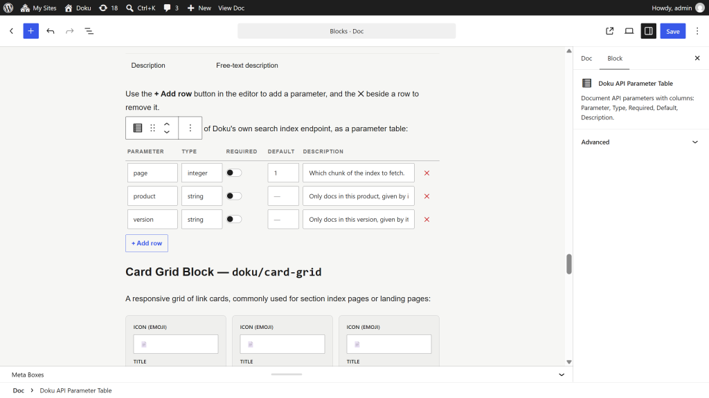Open the editor Options menu
The height and width of the screenshot is (398, 709).
(697, 30)
